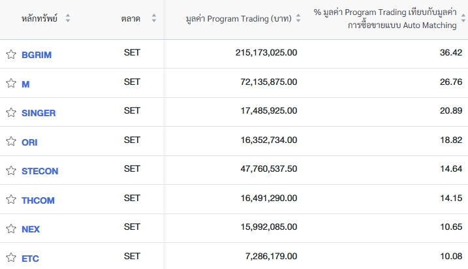Open the THCOM stock link

coord(38,200)
